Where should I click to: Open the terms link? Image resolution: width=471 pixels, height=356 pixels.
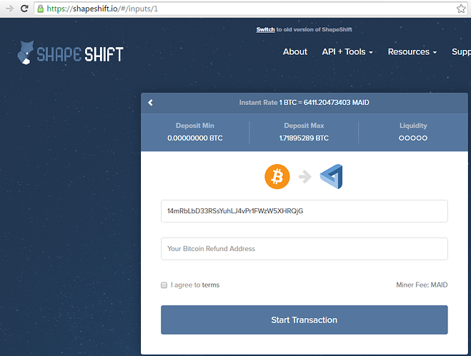point(211,285)
